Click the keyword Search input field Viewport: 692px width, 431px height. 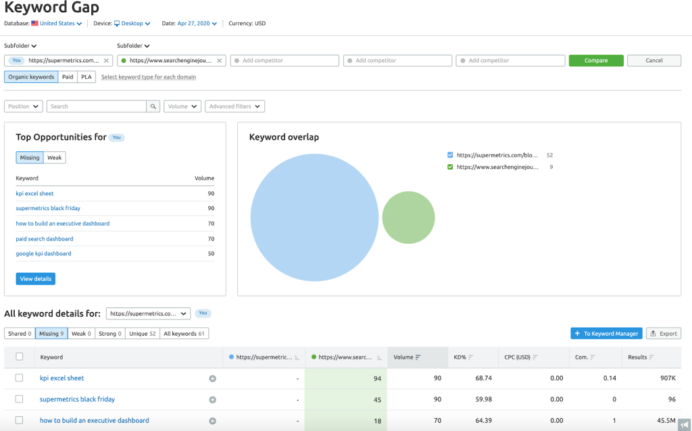[97, 106]
